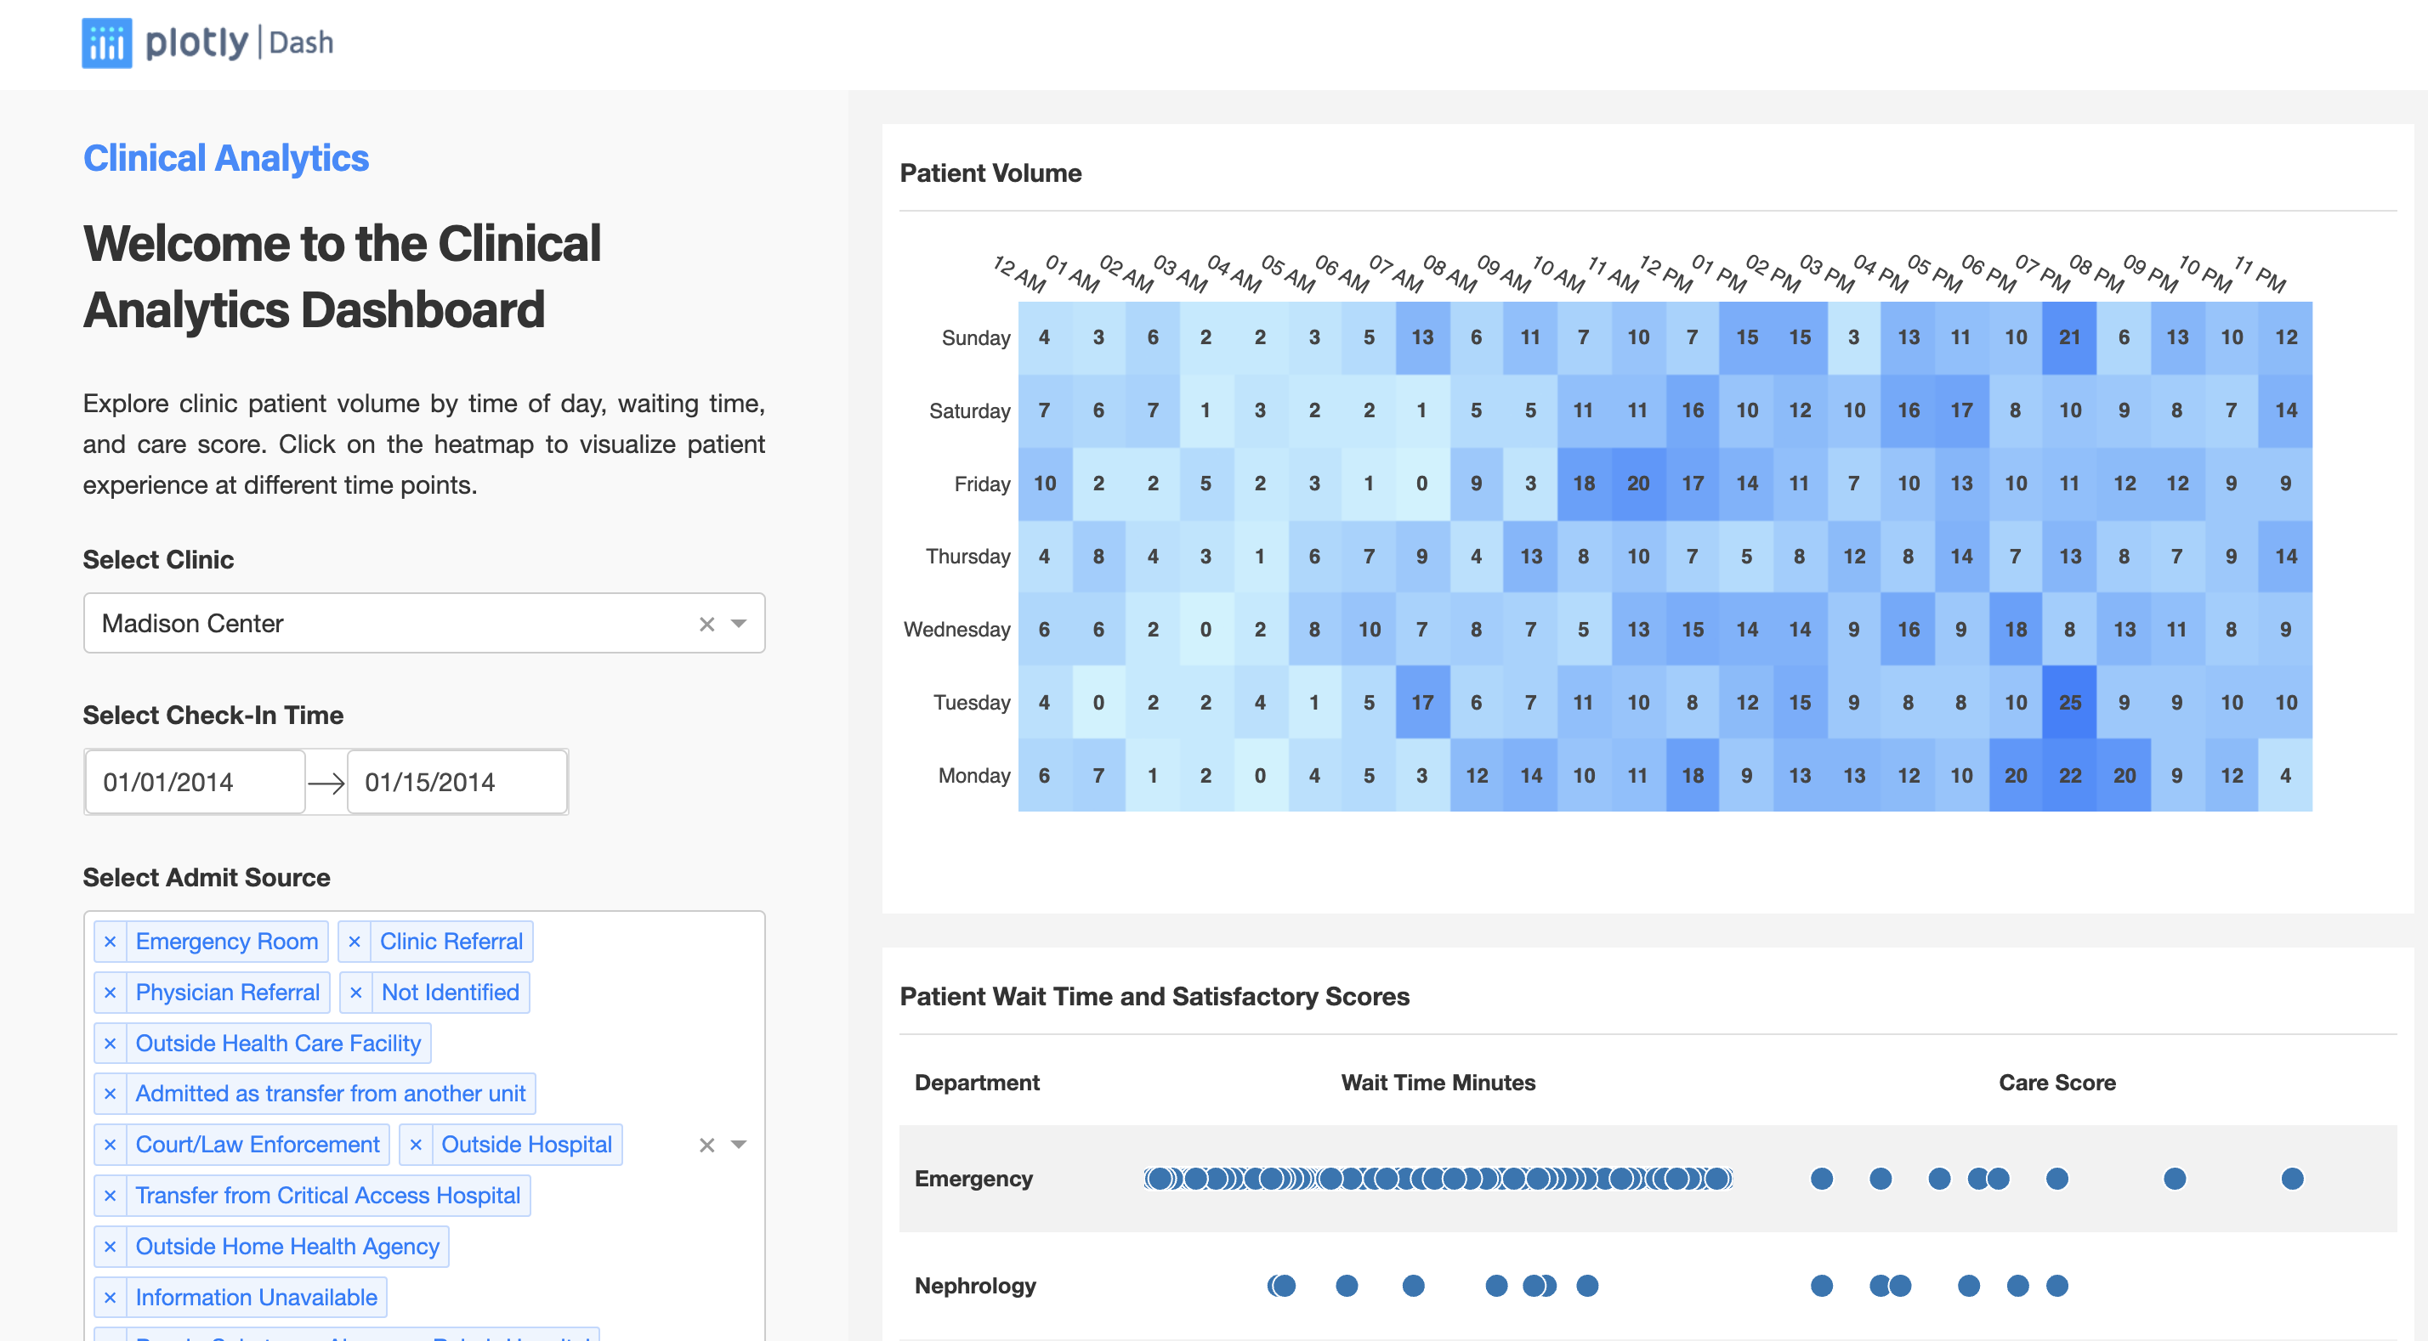Image resolution: width=2428 pixels, height=1341 pixels.
Task: Remove the "Physician Referral" admit source tag
Action: (x=111, y=992)
